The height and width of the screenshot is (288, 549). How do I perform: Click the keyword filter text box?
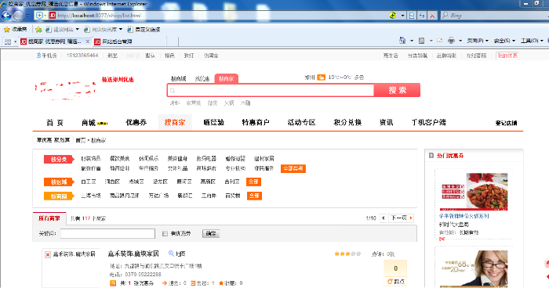tap(107, 233)
